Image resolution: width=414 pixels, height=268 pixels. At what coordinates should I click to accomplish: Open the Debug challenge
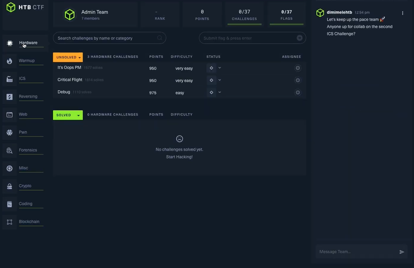64,92
